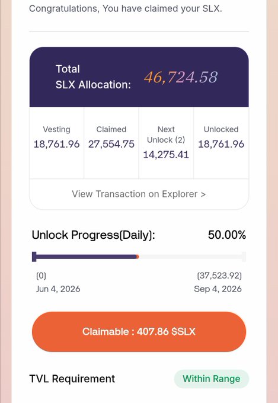Click the 50.00% unlock progress value
Screen dimensions: 278x403
point(227,235)
